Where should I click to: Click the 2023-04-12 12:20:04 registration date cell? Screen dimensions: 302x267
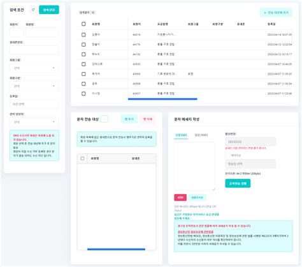click(x=280, y=45)
